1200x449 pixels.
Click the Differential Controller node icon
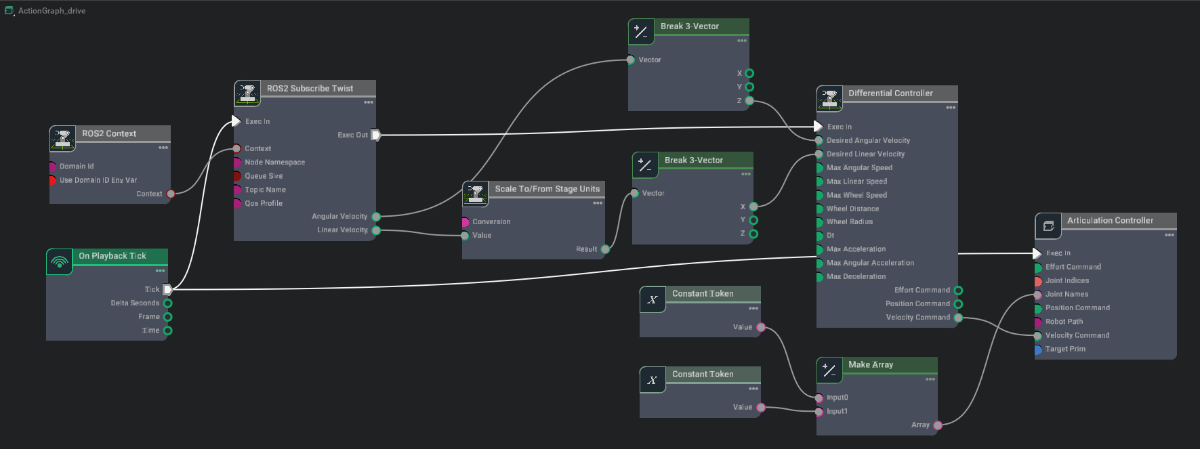(x=829, y=99)
